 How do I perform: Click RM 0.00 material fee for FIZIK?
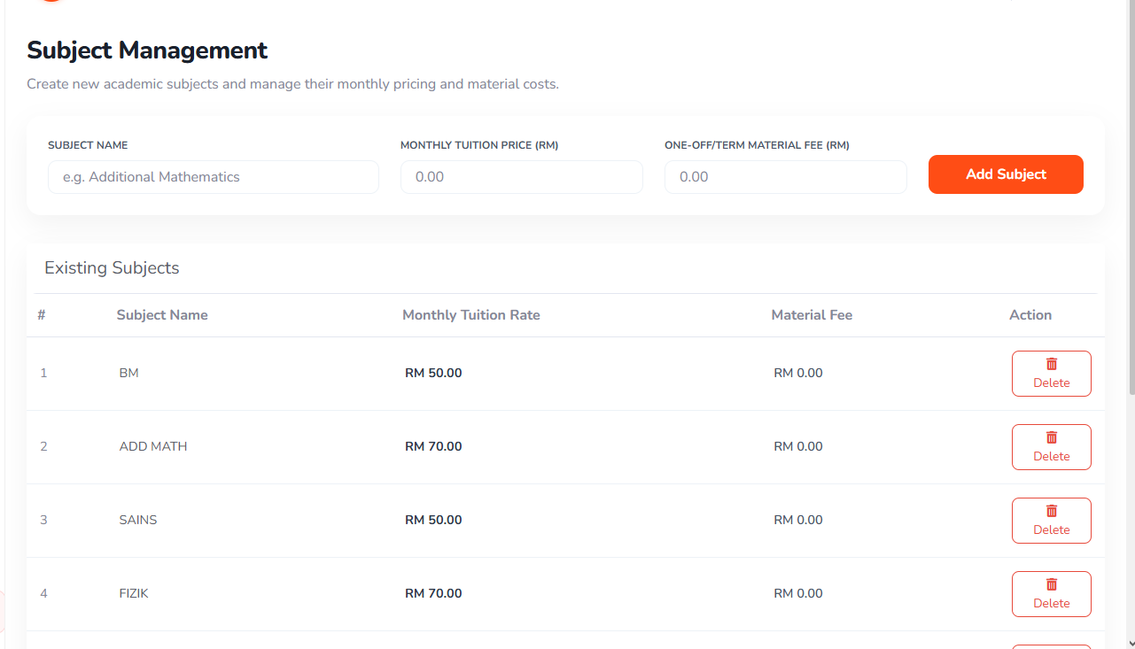(x=798, y=594)
